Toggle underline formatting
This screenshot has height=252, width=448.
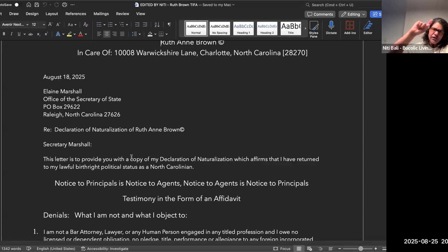19,34
